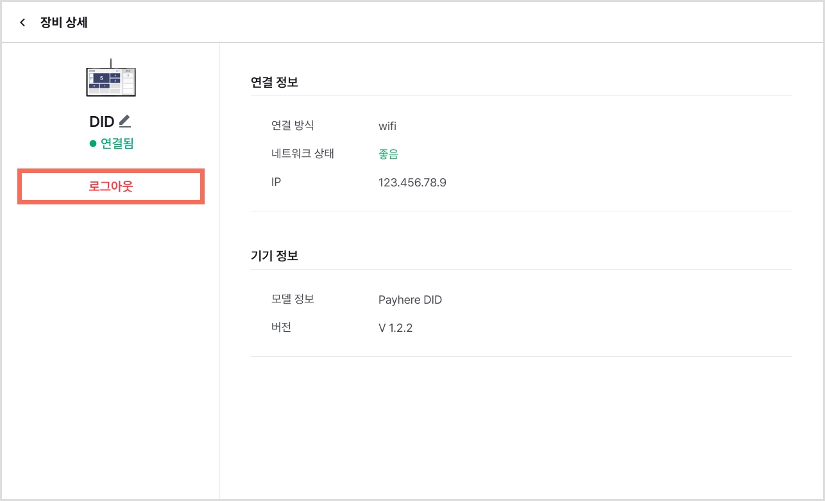
Task: Click the DID device name text
Action: tap(102, 122)
